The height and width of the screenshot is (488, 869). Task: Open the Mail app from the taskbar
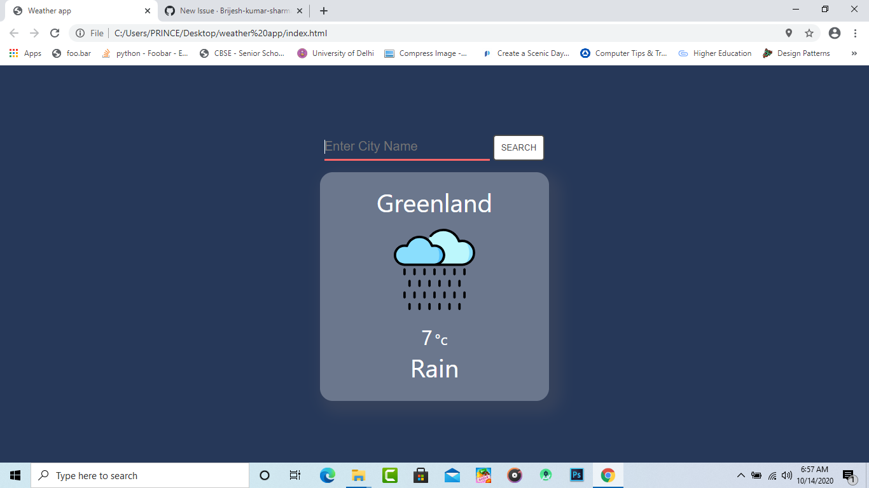click(x=452, y=475)
